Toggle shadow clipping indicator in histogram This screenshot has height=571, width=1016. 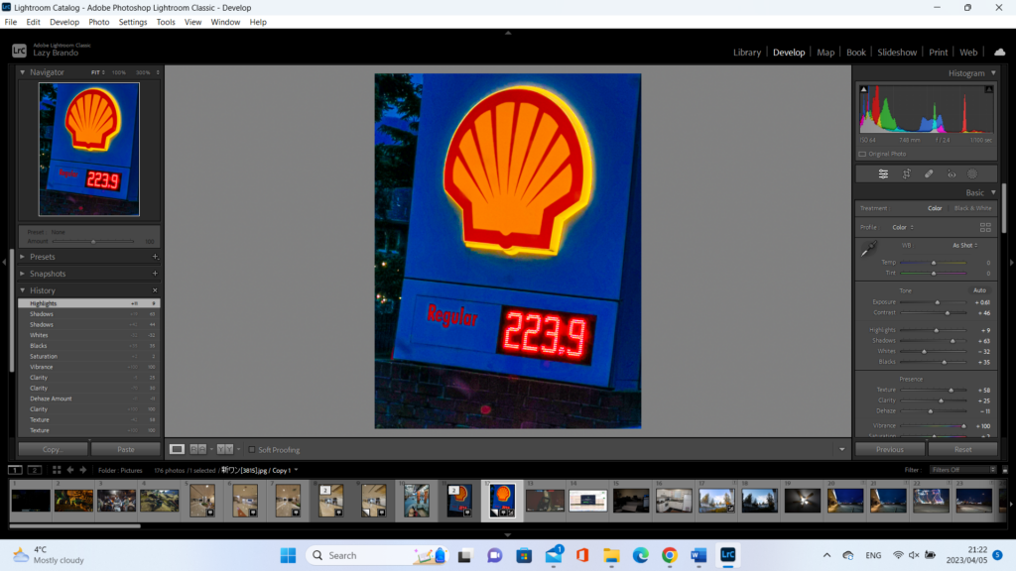pyautogui.click(x=863, y=90)
